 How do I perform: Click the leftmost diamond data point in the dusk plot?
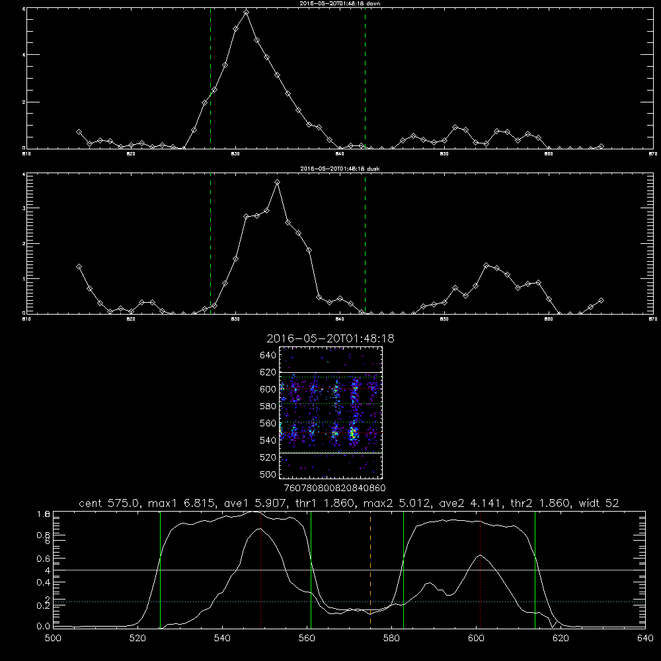point(79,267)
